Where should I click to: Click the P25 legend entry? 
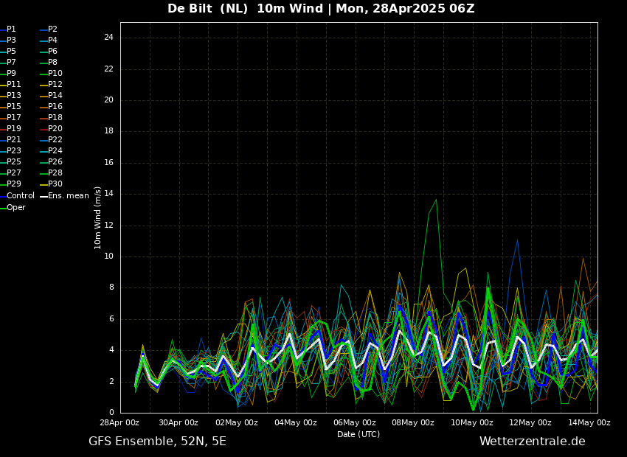click(13, 162)
